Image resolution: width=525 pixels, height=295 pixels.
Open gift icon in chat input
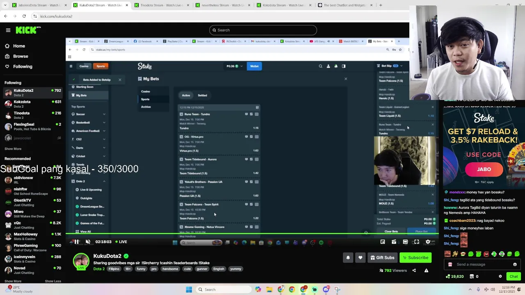tap(450, 264)
